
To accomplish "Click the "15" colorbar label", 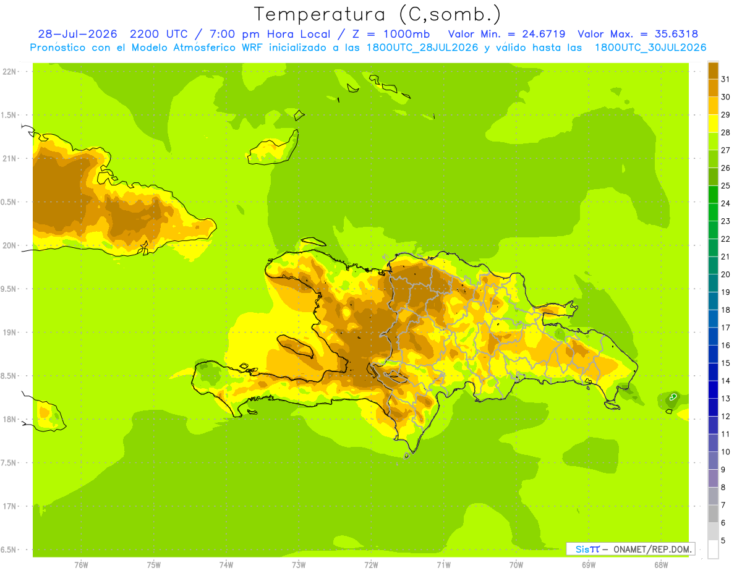I will click(725, 363).
